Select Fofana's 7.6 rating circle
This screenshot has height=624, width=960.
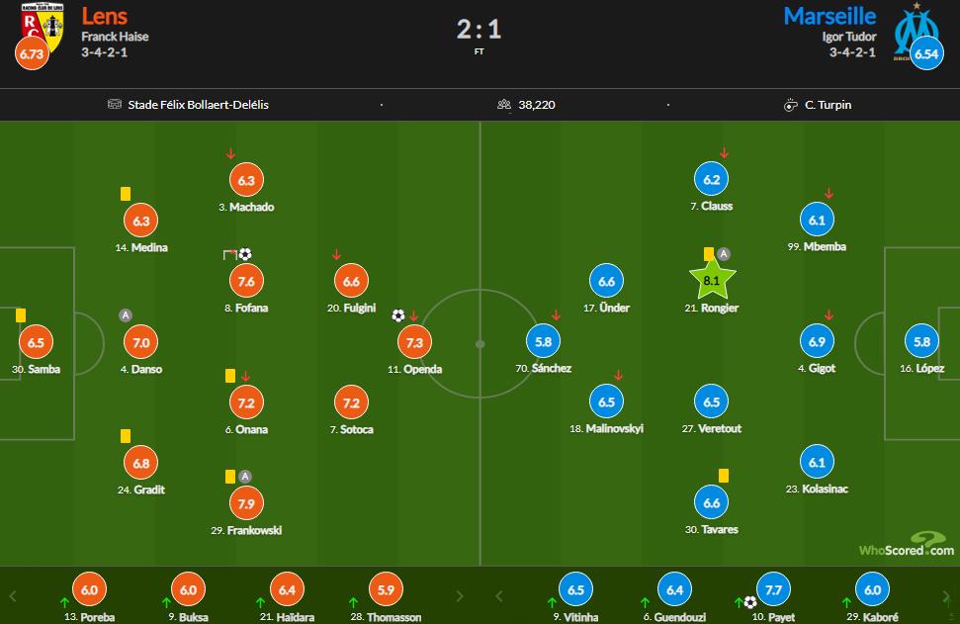click(x=247, y=282)
